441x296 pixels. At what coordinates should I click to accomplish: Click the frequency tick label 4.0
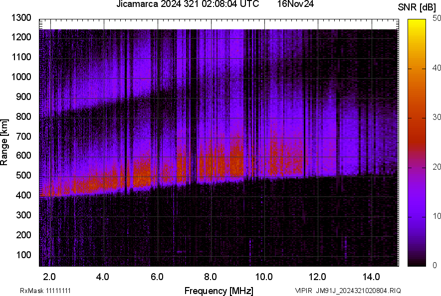click(x=103, y=277)
